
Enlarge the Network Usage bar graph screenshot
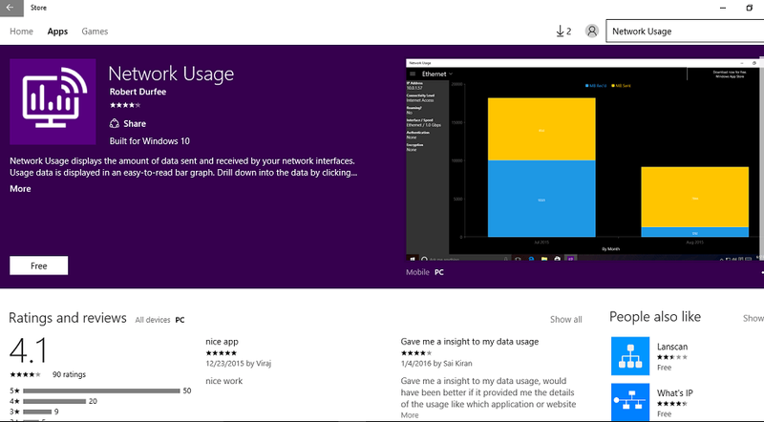pyautogui.click(x=583, y=159)
